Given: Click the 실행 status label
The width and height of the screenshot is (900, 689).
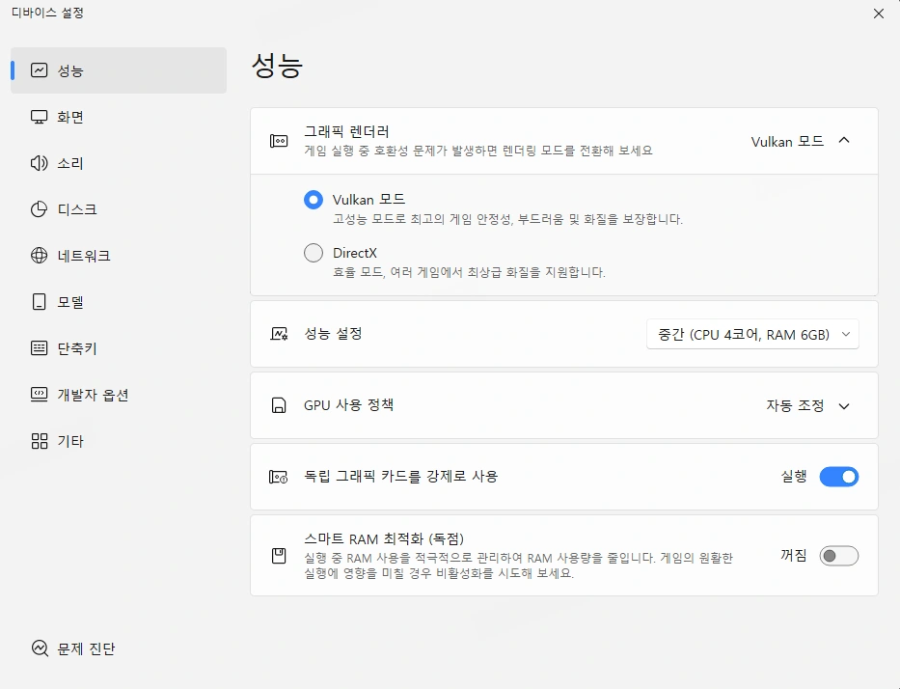Looking at the screenshot, I should pyautogui.click(x=794, y=476).
